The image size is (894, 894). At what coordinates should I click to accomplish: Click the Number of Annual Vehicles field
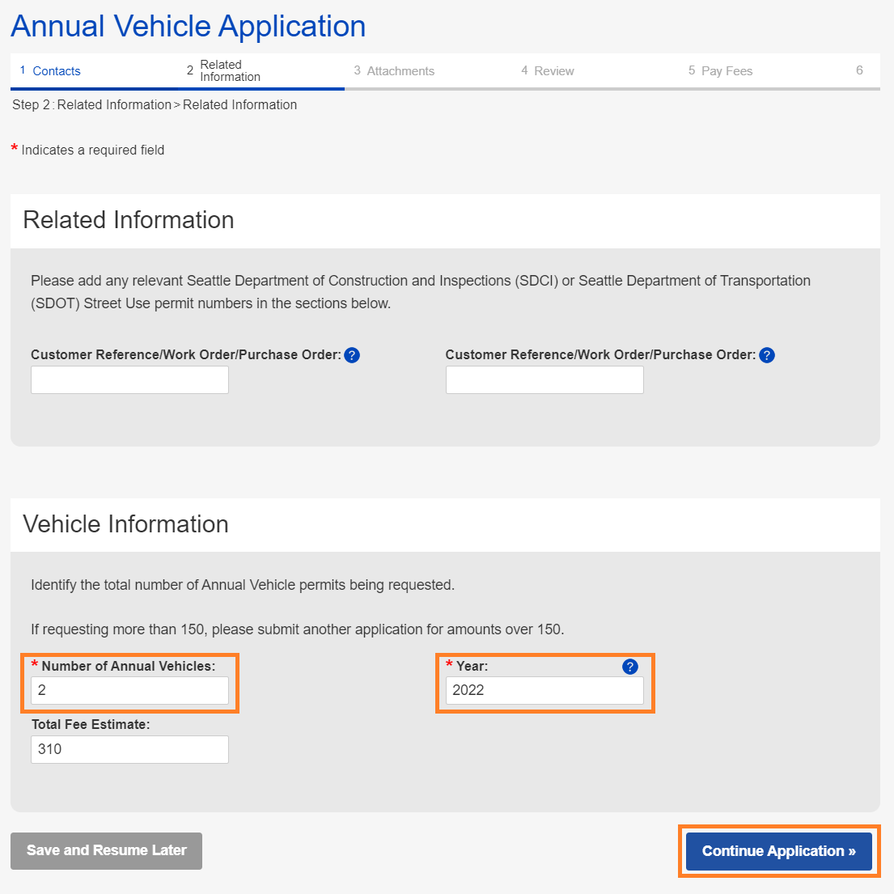[129, 691]
